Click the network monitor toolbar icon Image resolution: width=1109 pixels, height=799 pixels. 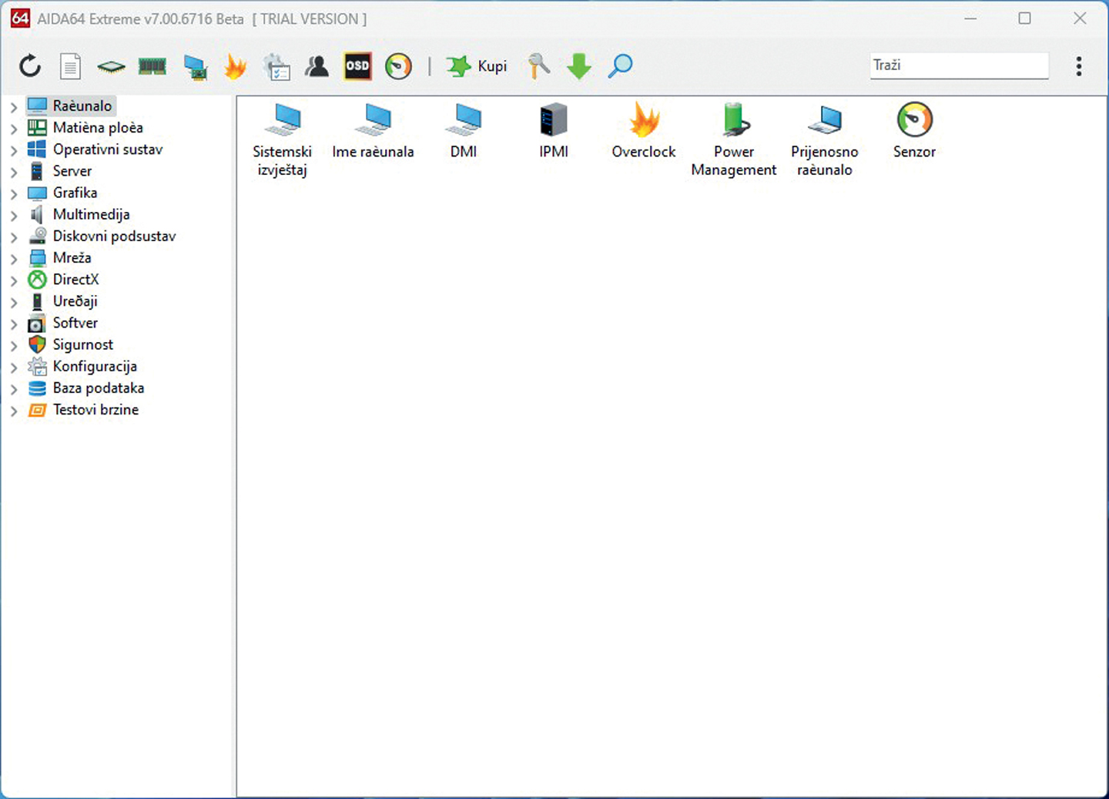point(196,67)
